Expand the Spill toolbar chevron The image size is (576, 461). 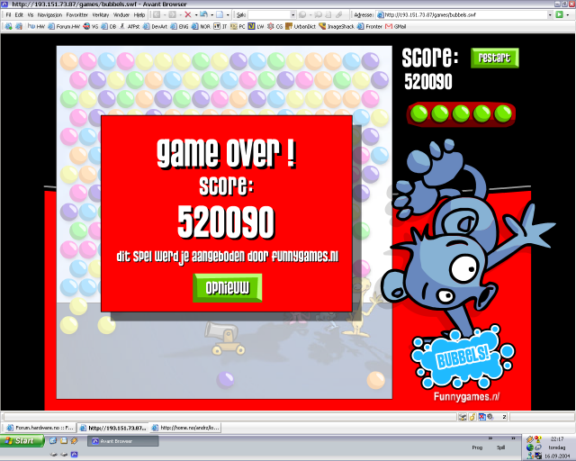point(513,438)
